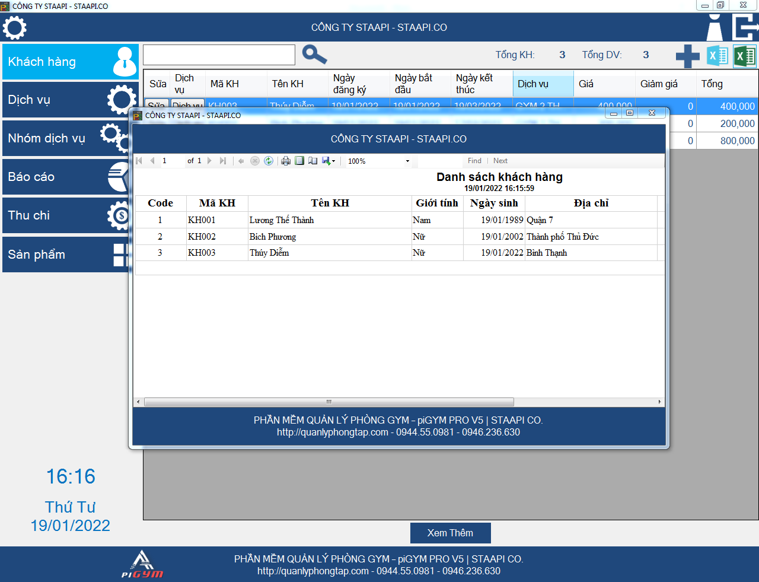Screen dimensions: 759x582
Task: Switch to Báo cáo section
Action: click(66, 177)
